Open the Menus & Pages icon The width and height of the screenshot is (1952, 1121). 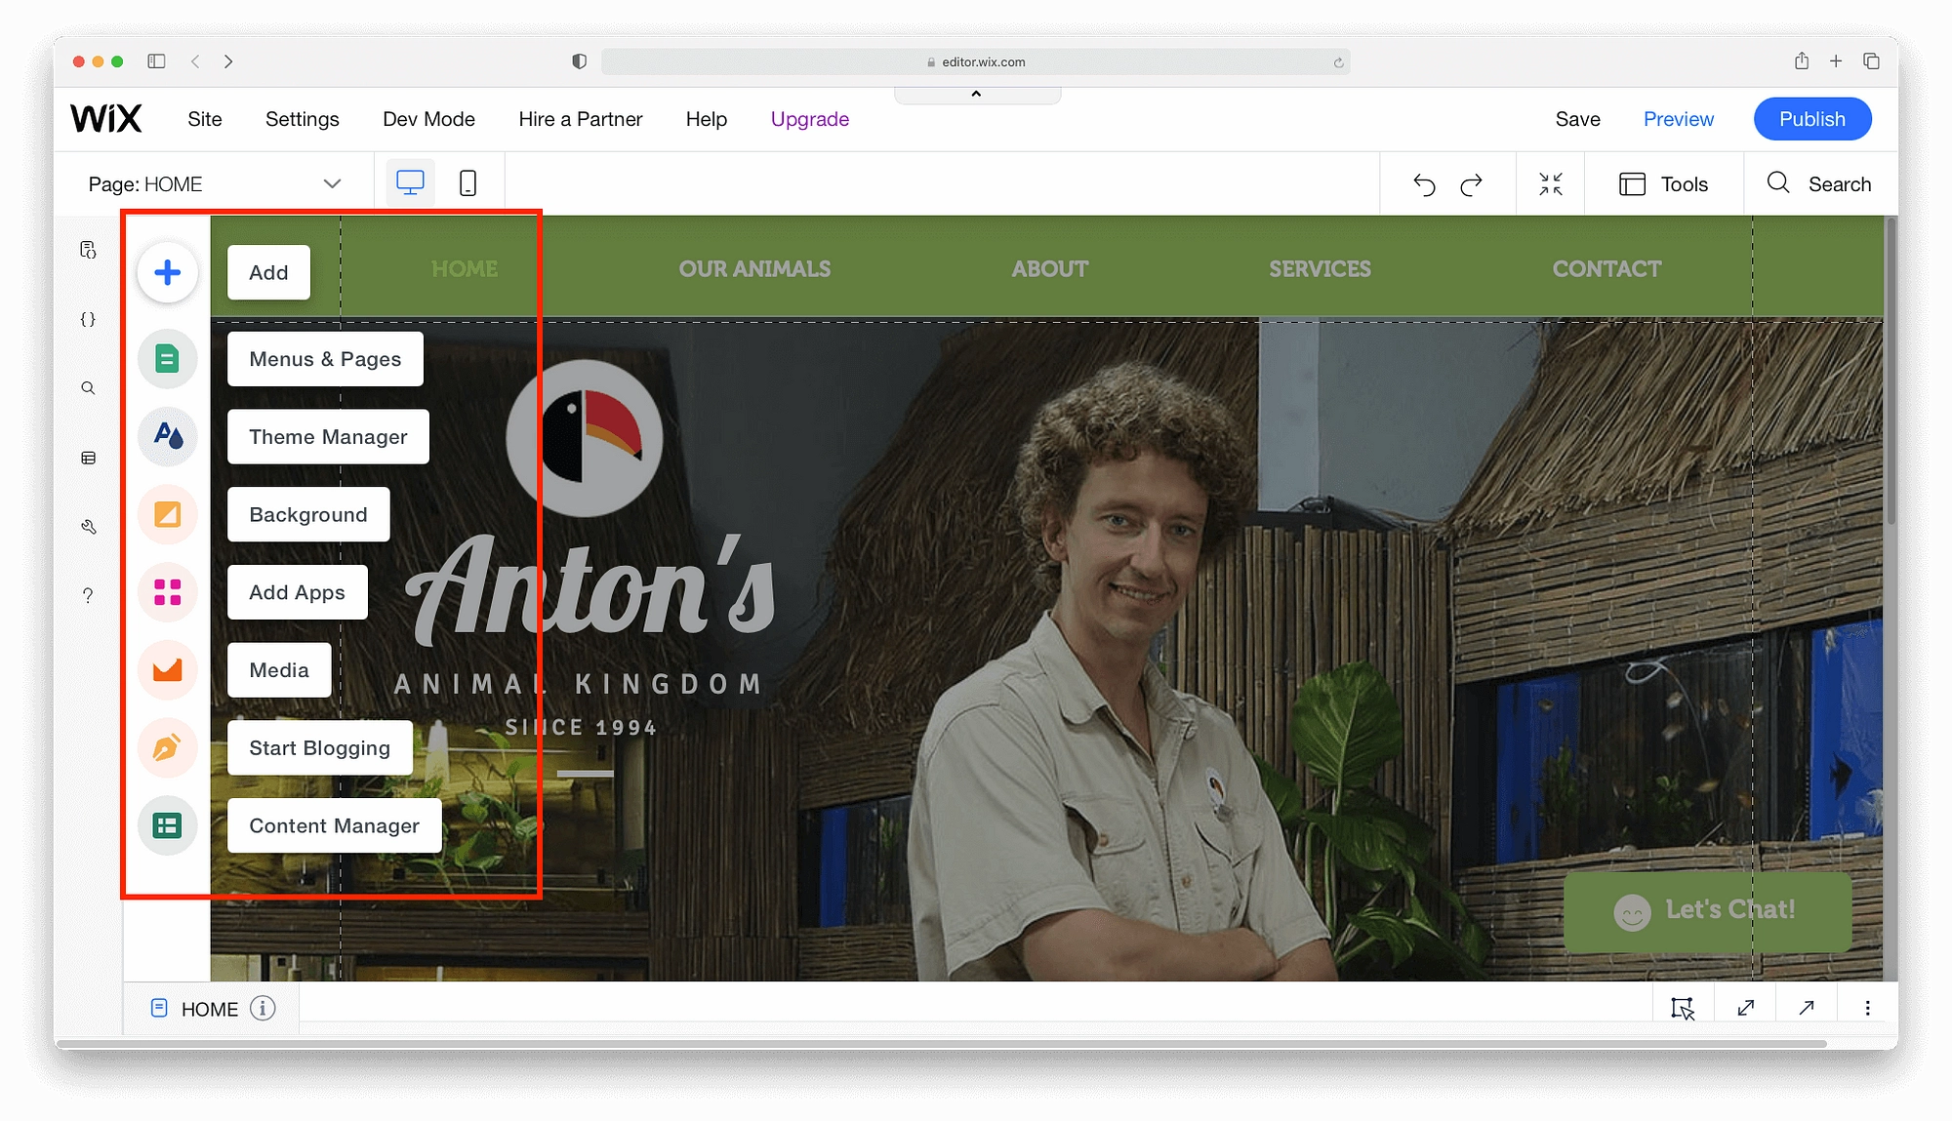point(167,359)
